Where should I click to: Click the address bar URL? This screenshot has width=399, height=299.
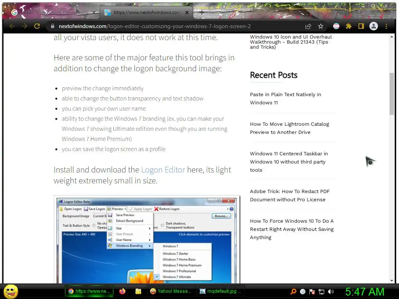(x=154, y=26)
